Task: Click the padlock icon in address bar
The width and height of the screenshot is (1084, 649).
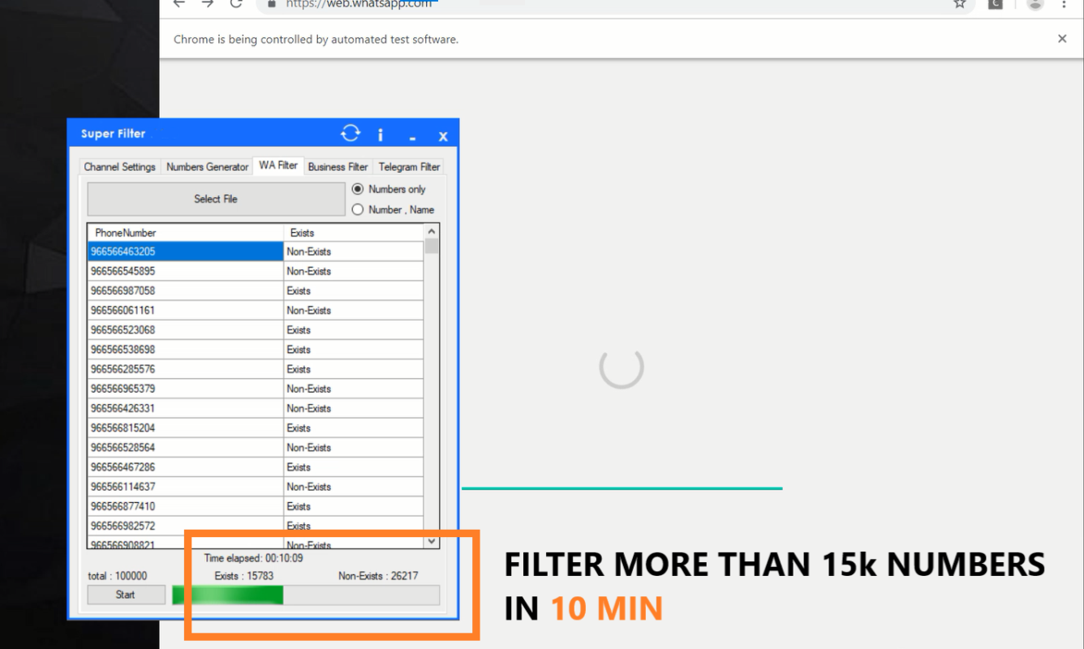Action: coord(272,3)
